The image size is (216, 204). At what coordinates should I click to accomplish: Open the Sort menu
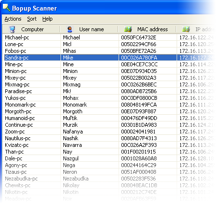(x=32, y=19)
